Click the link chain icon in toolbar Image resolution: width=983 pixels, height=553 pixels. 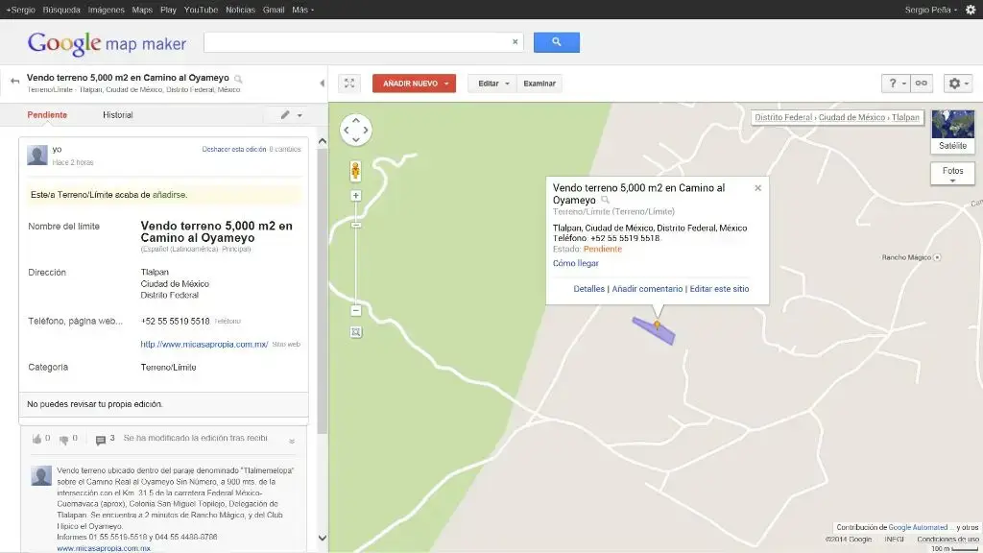921,84
